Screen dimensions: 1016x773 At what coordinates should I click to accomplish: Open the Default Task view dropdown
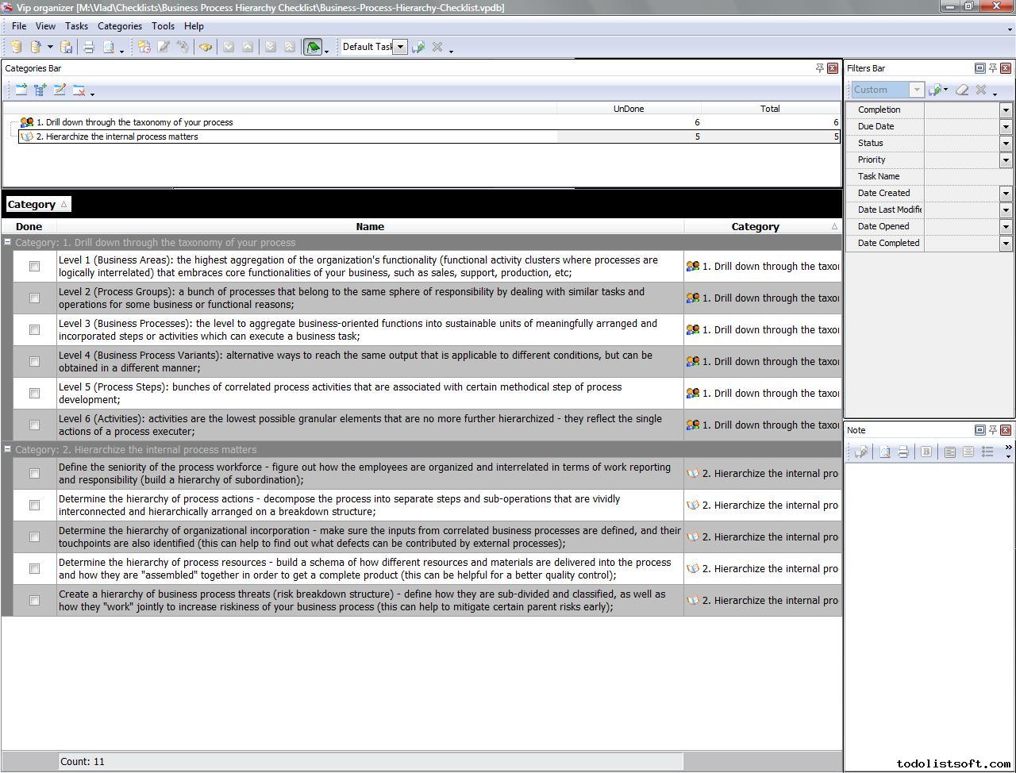pyautogui.click(x=401, y=47)
